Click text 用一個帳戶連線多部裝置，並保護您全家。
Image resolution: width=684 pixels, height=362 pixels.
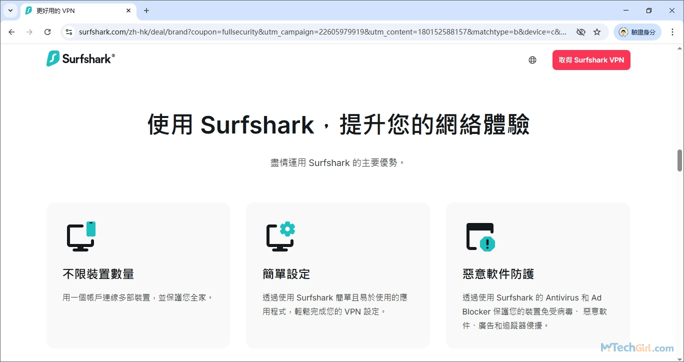(x=138, y=297)
